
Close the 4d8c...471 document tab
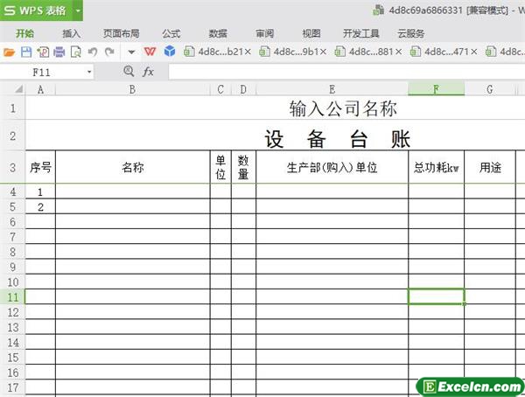point(474,52)
